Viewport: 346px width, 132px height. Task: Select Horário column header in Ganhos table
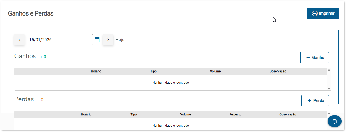[x=96, y=71]
